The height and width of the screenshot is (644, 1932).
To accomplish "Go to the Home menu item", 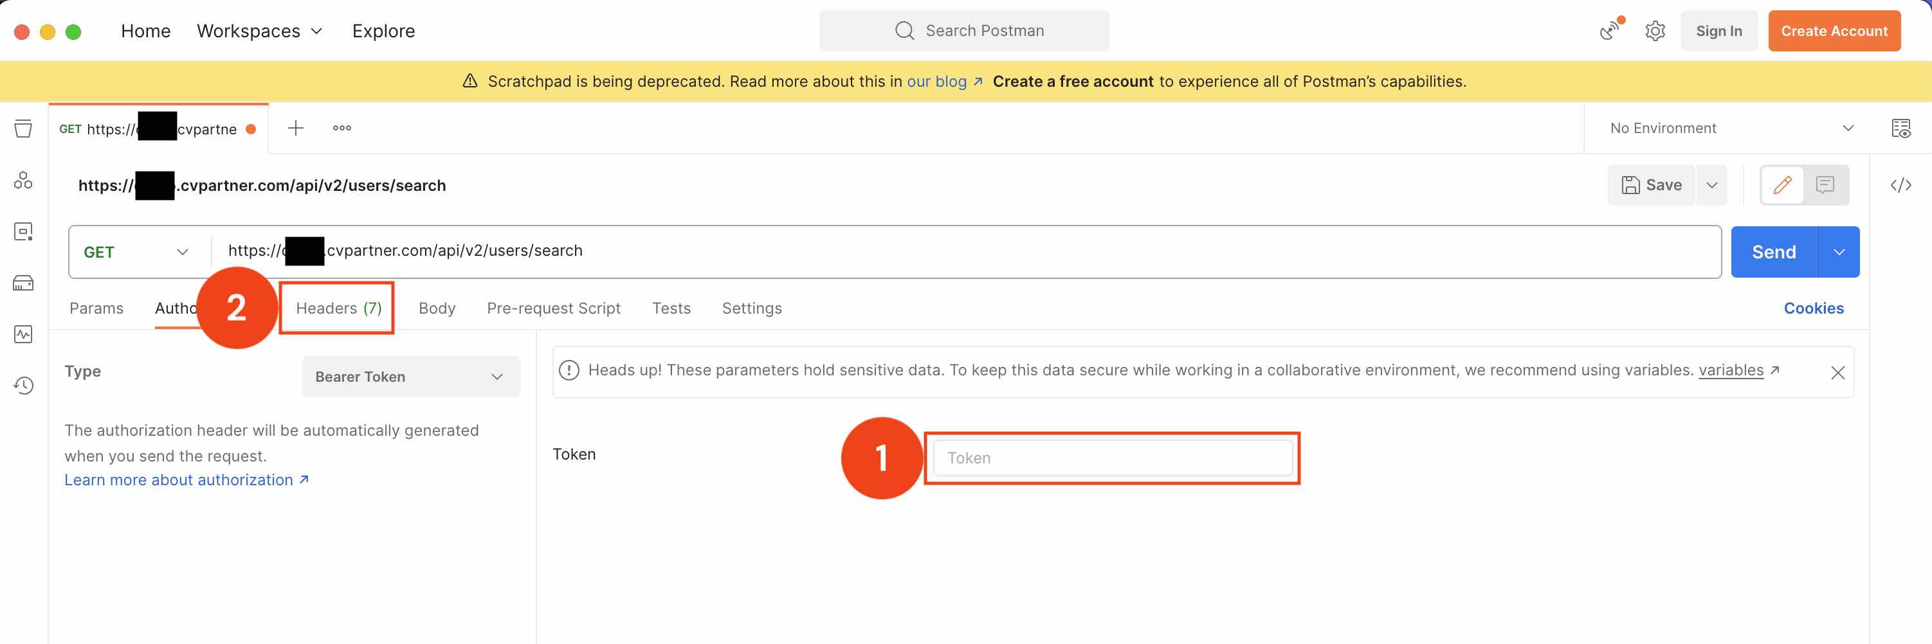I will tap(145, 31).
